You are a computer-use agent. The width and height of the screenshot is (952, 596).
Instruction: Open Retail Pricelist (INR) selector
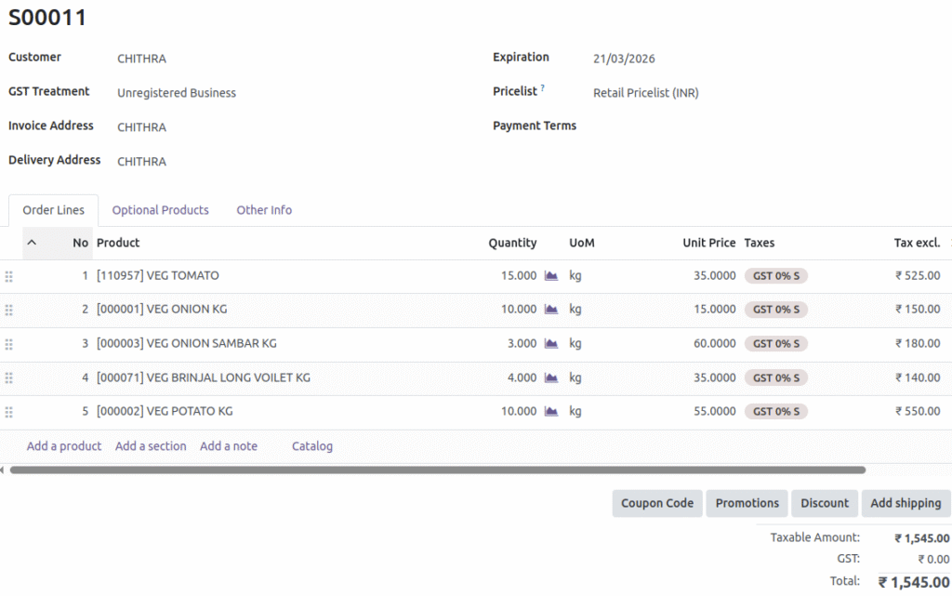[x=645, y=93]
